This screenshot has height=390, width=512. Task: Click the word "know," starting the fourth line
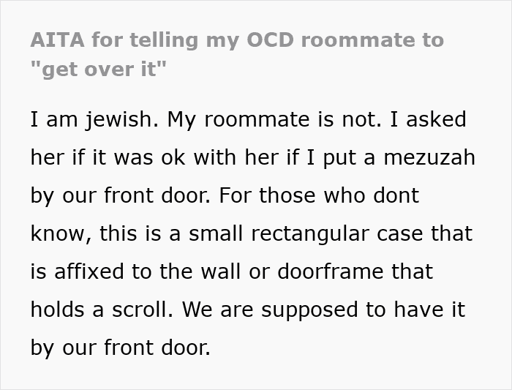[61, 233]
